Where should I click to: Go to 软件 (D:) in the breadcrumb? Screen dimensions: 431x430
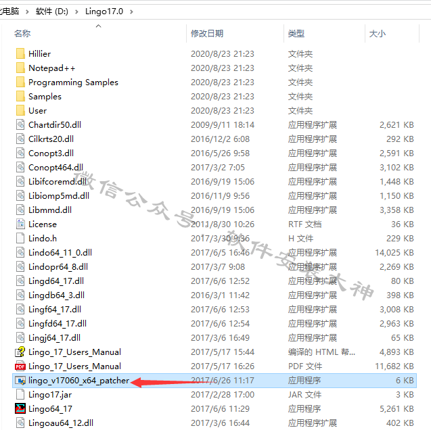pyautogui.click(x=52, y=11)
